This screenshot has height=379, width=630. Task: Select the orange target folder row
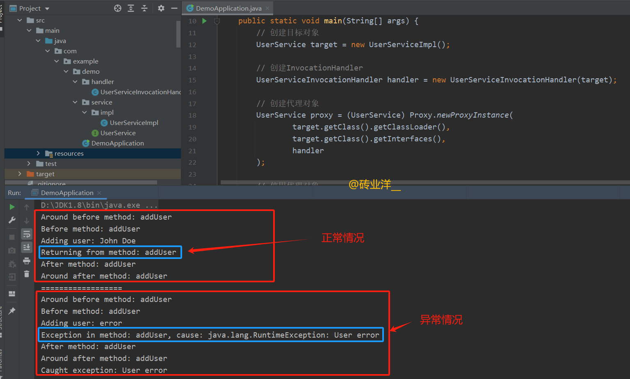pos(93,174)
